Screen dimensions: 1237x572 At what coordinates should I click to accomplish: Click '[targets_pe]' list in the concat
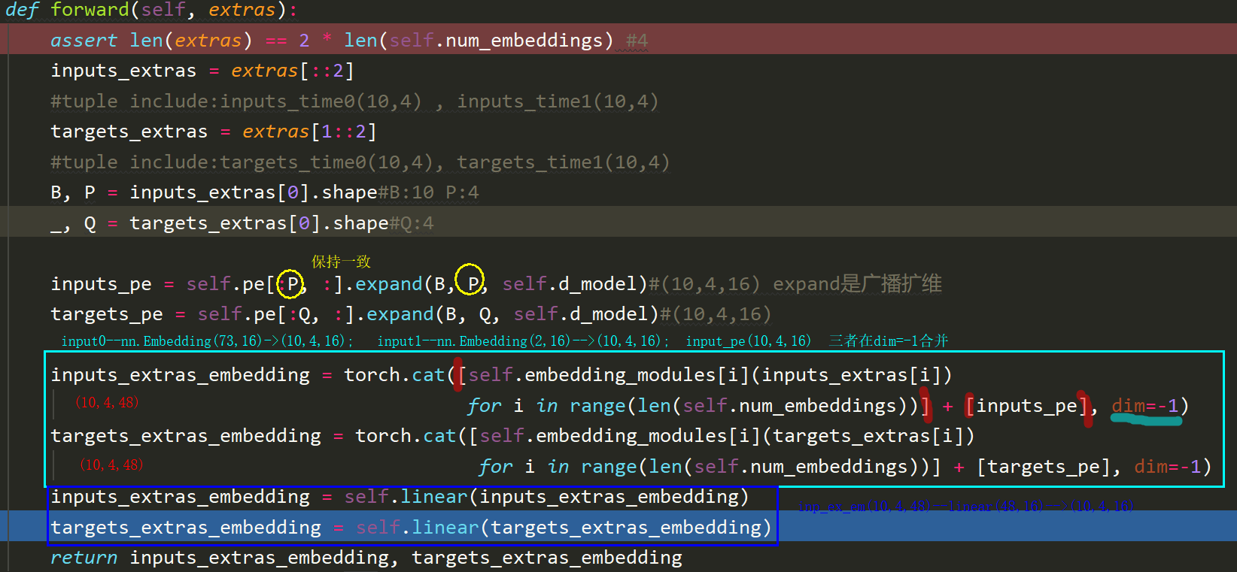1044,467
